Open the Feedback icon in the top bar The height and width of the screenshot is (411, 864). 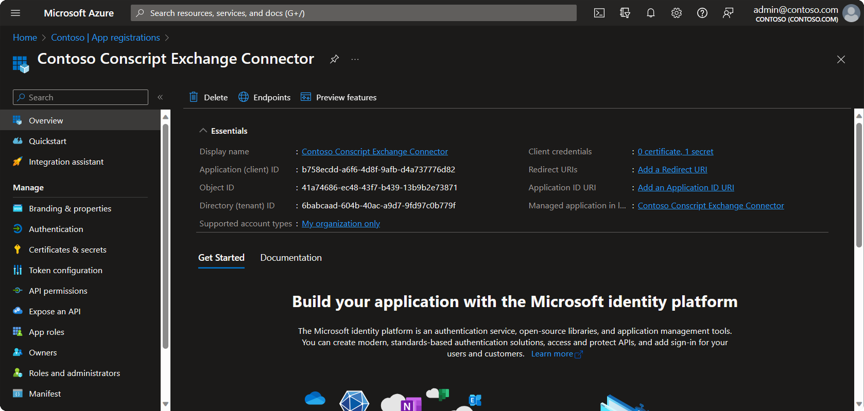tap(728, 13)
